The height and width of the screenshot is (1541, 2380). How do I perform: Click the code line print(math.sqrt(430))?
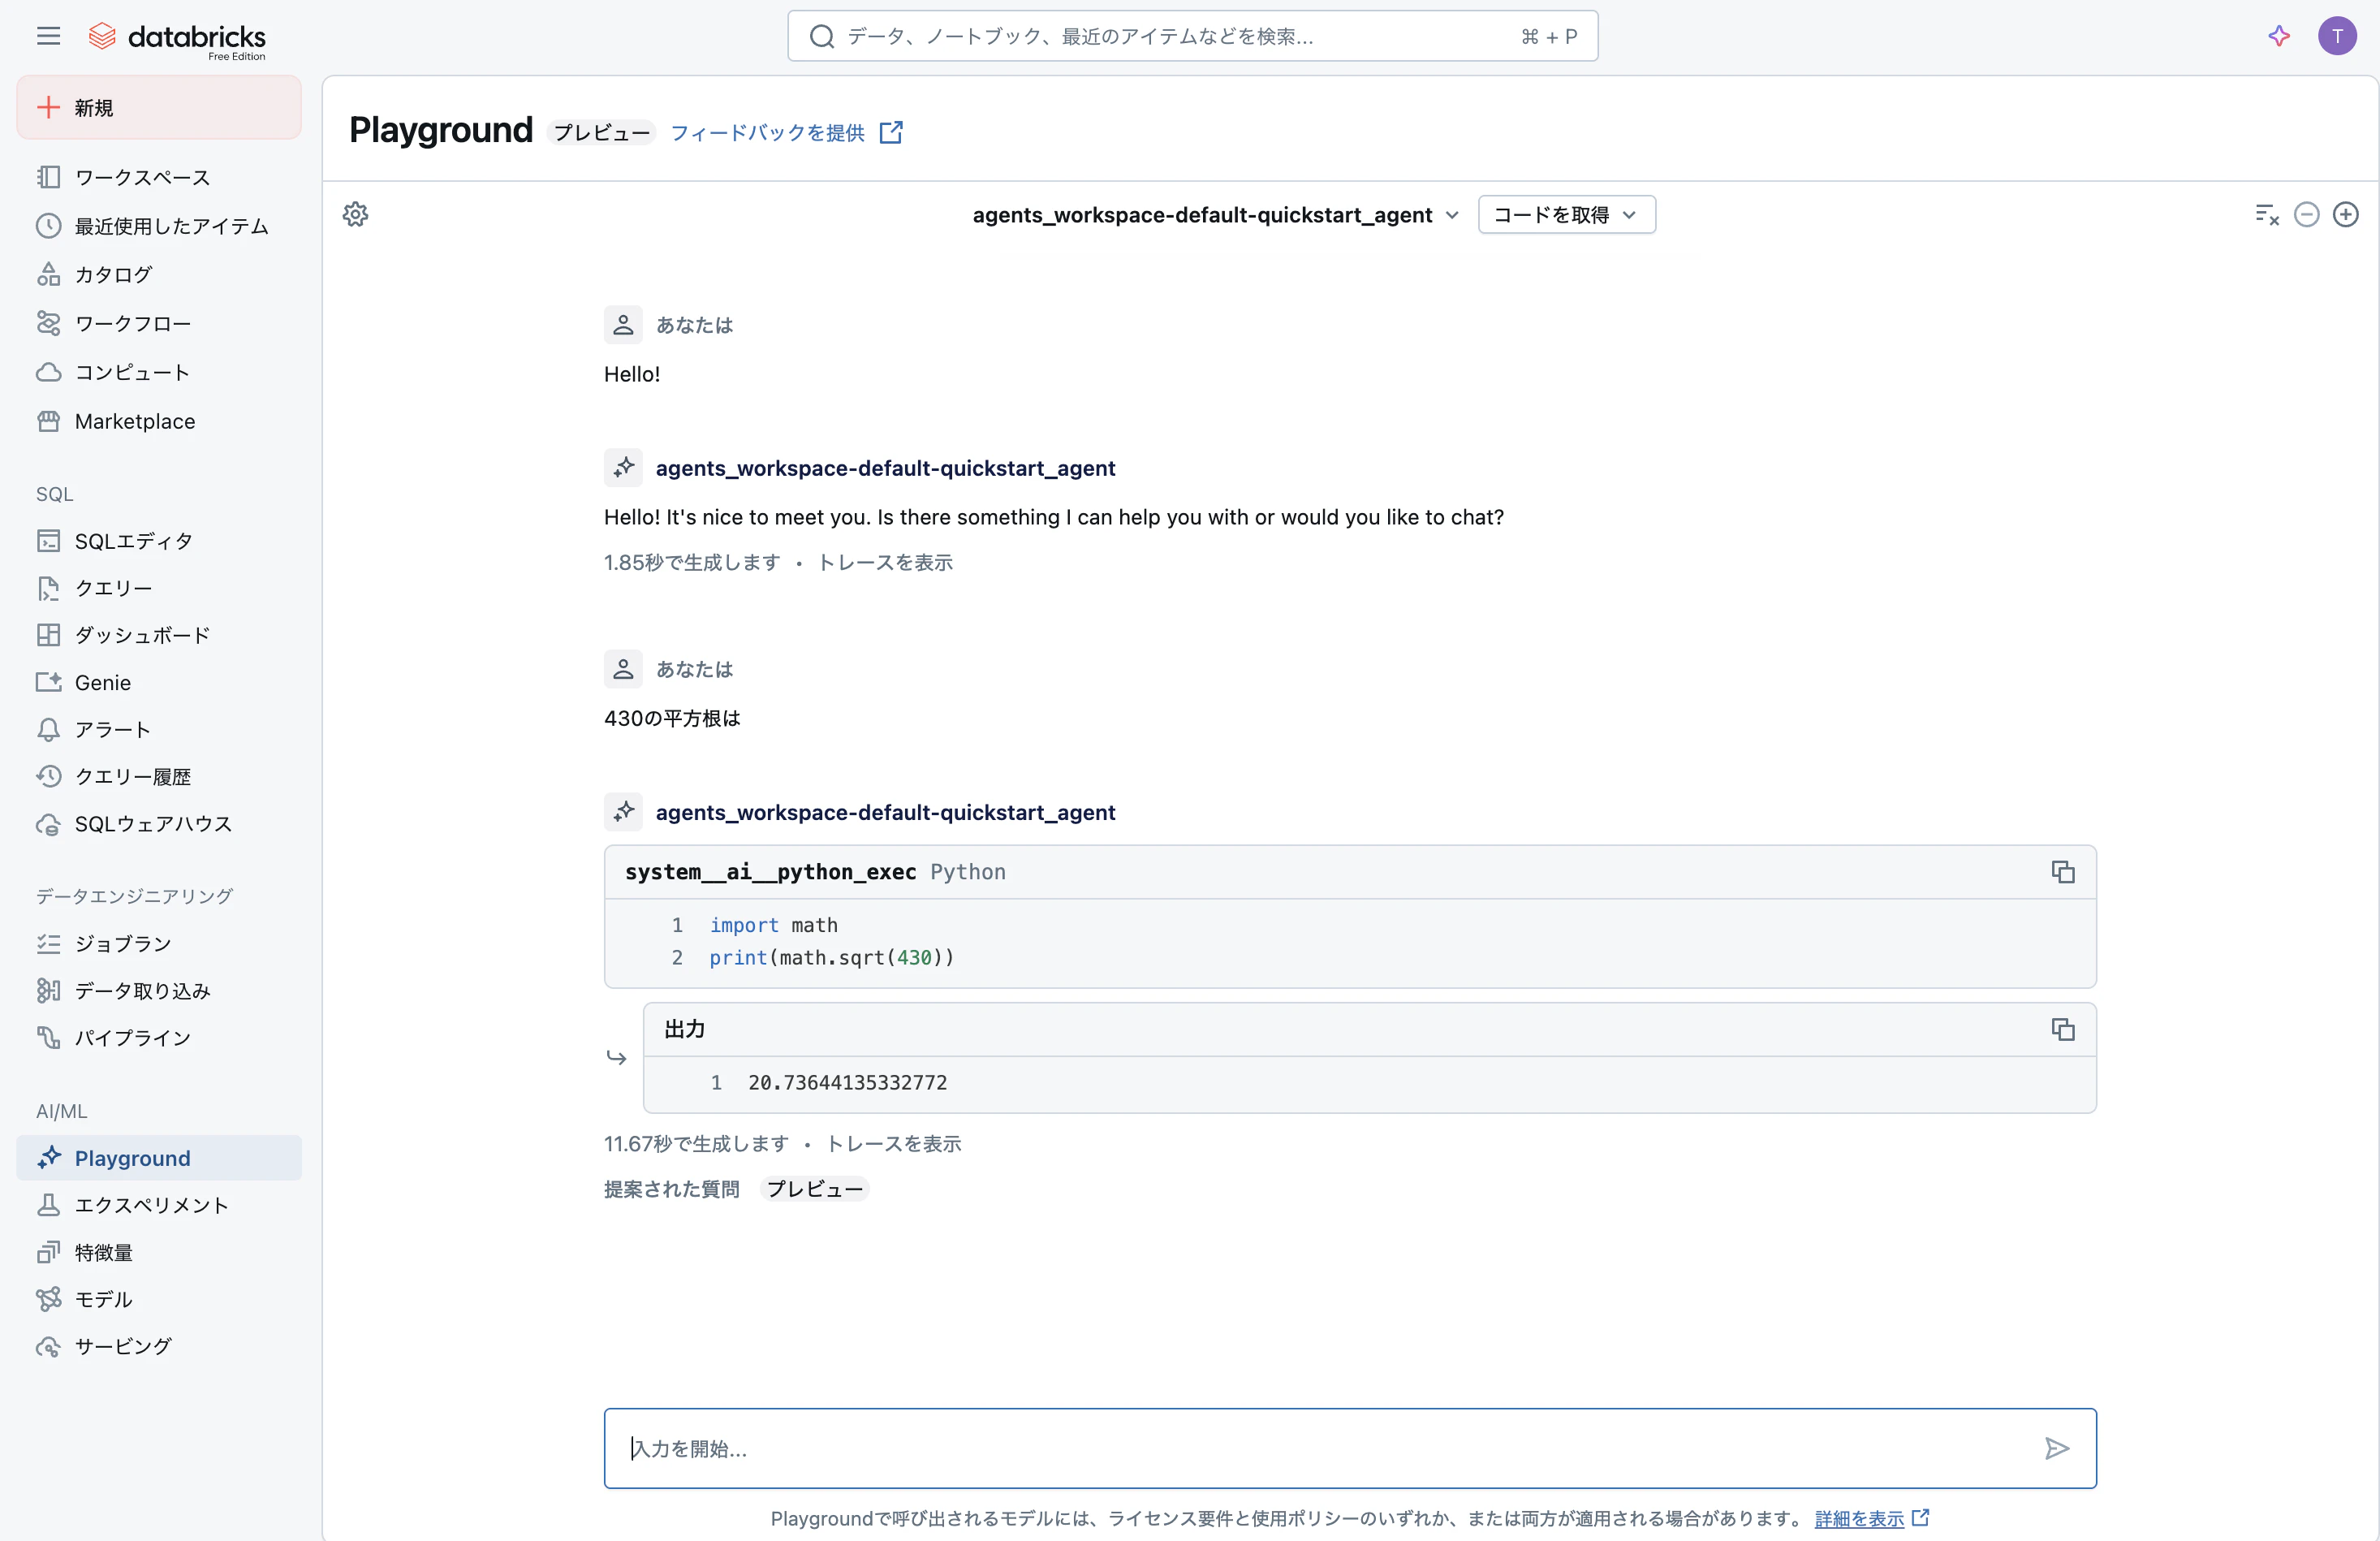(831, 957)
